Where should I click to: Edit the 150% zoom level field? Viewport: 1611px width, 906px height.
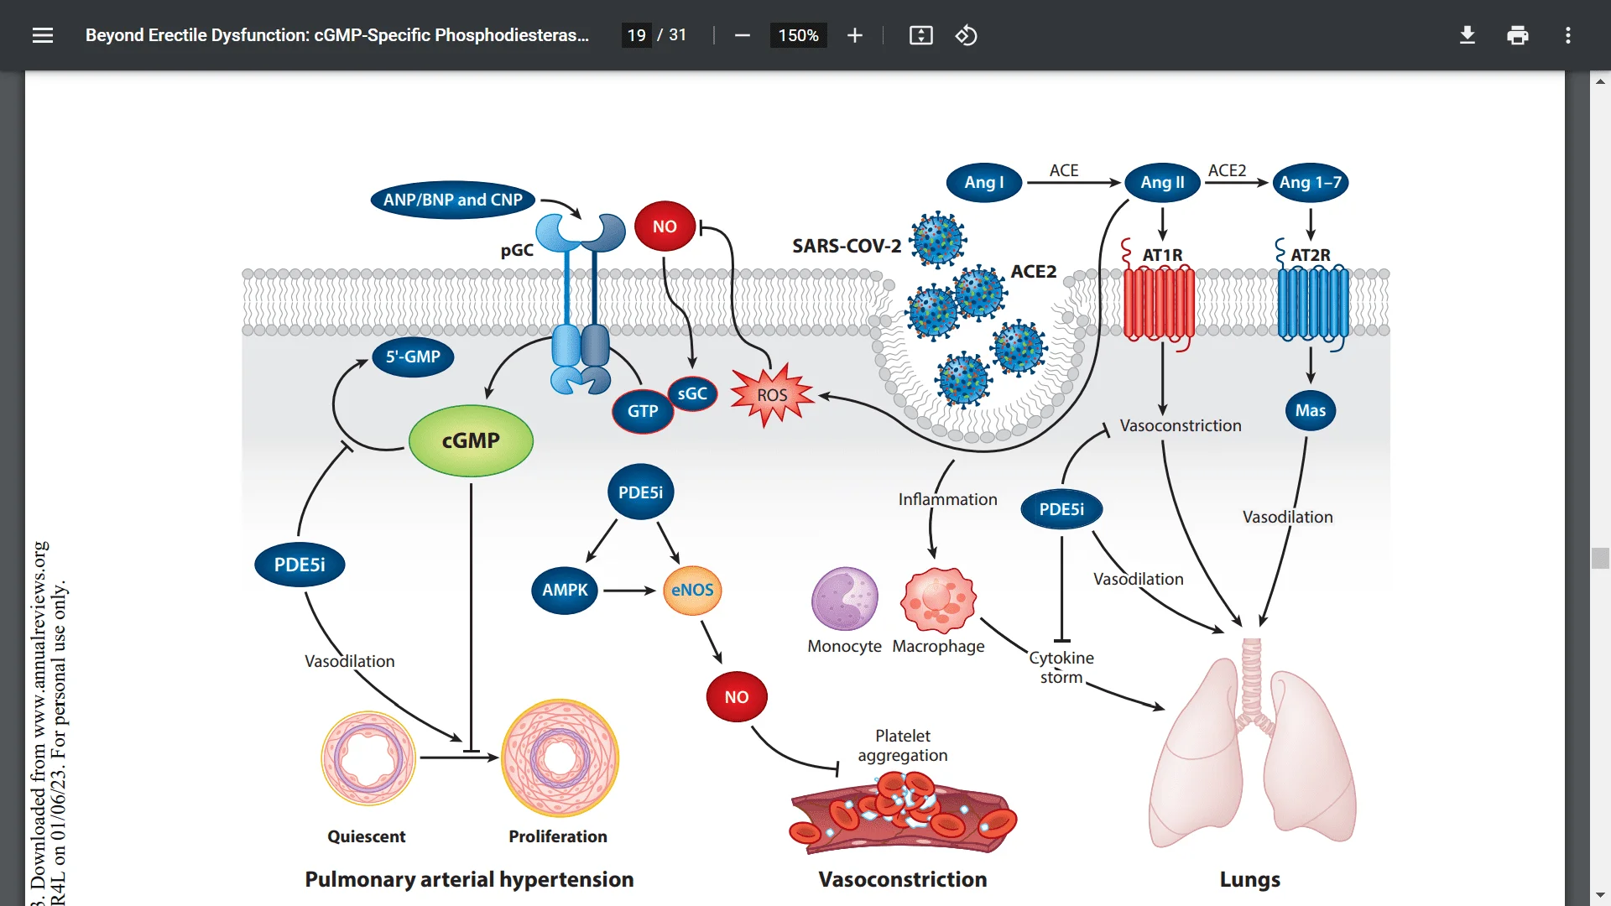click(798, 35)
